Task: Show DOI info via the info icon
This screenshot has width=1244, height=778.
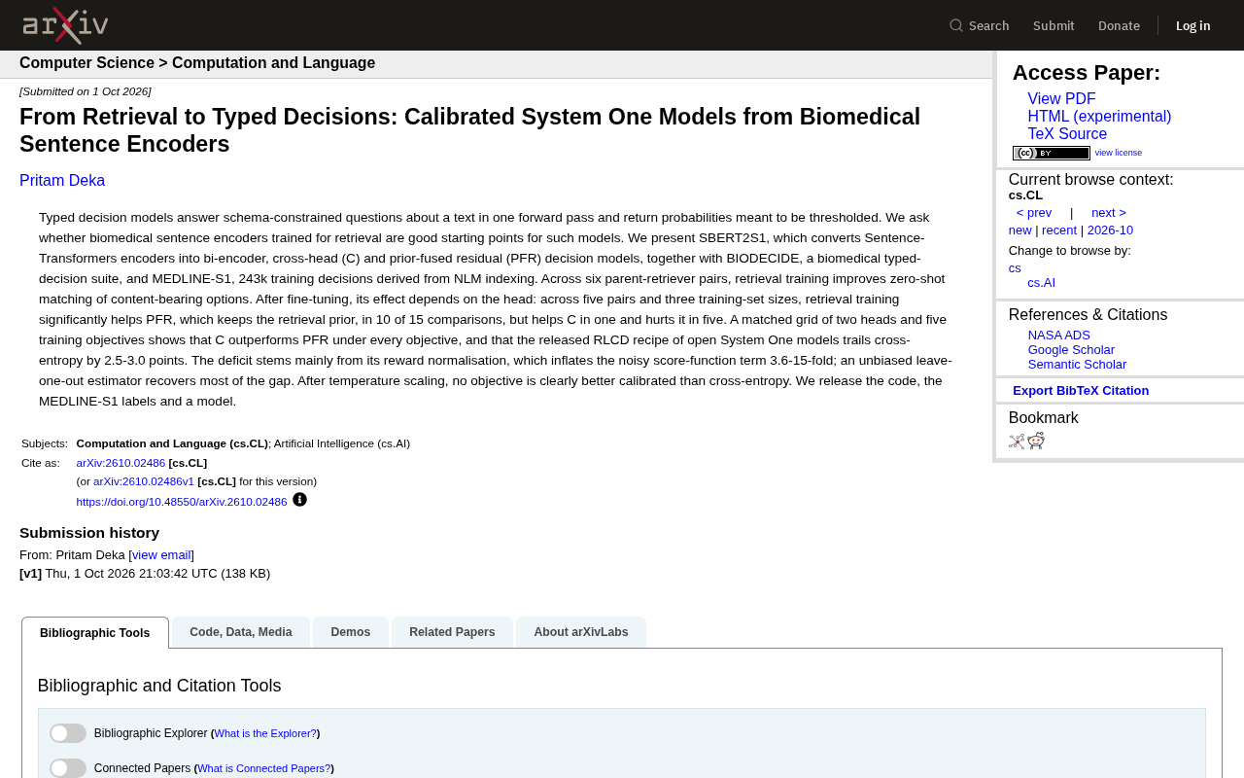Action: [x=299, y=500]
